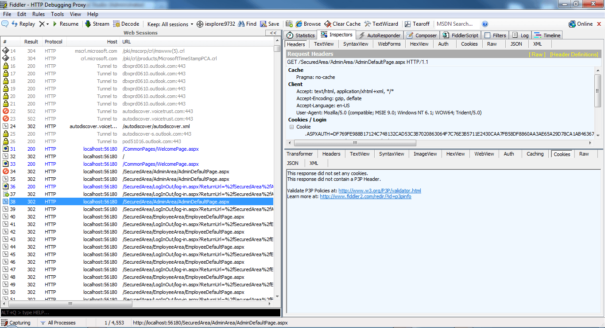Click the iexplore:9732 process target
This screenshot has height=328, width=605.
click(216, 24)
